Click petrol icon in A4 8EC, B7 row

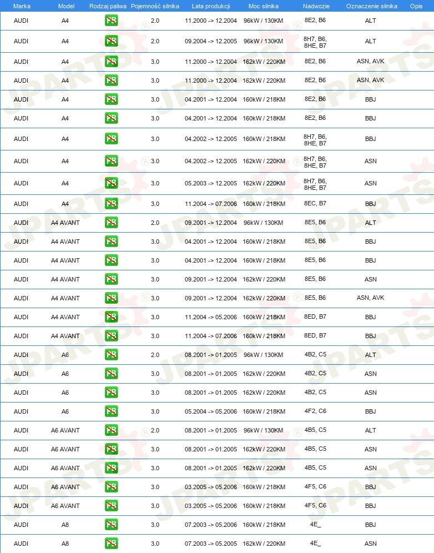pyautogui.click(x=112, y=204)
